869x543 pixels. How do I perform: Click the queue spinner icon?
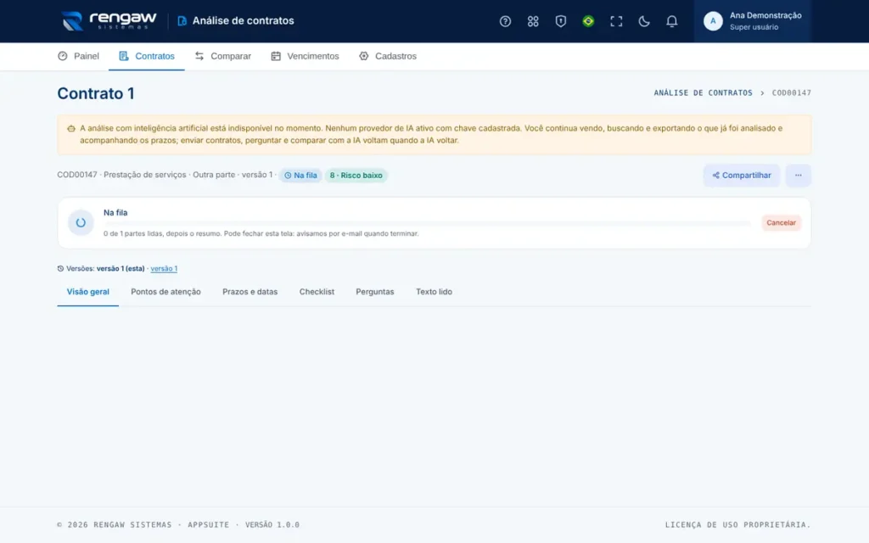[x=81, y=223]
